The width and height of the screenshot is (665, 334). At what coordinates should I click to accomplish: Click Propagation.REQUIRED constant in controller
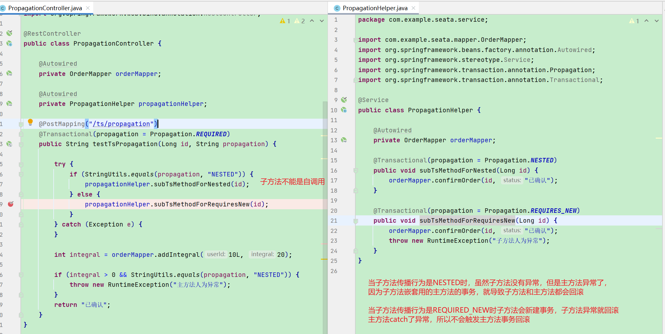click(x=188, y=134)
